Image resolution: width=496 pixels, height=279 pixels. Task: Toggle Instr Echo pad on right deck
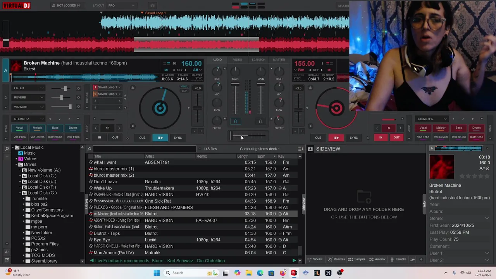pos(477,137)
